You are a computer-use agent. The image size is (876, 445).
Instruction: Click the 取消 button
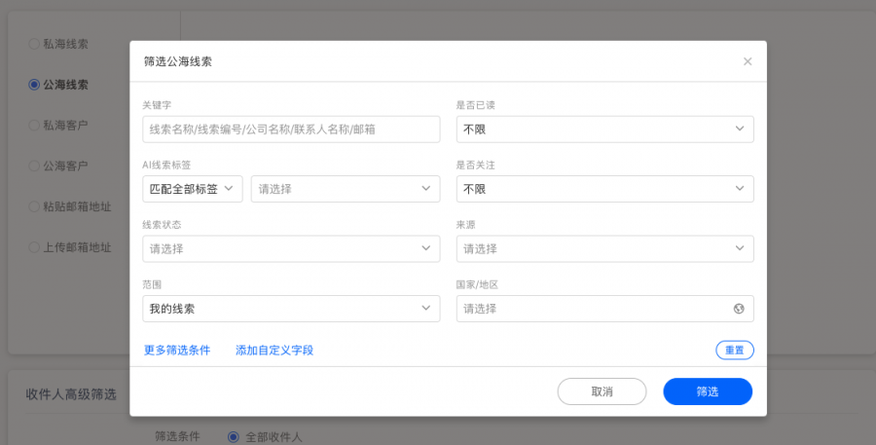click(602, 391)
